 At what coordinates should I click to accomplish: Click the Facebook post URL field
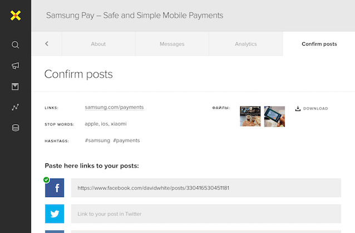[x=206, y=188]
